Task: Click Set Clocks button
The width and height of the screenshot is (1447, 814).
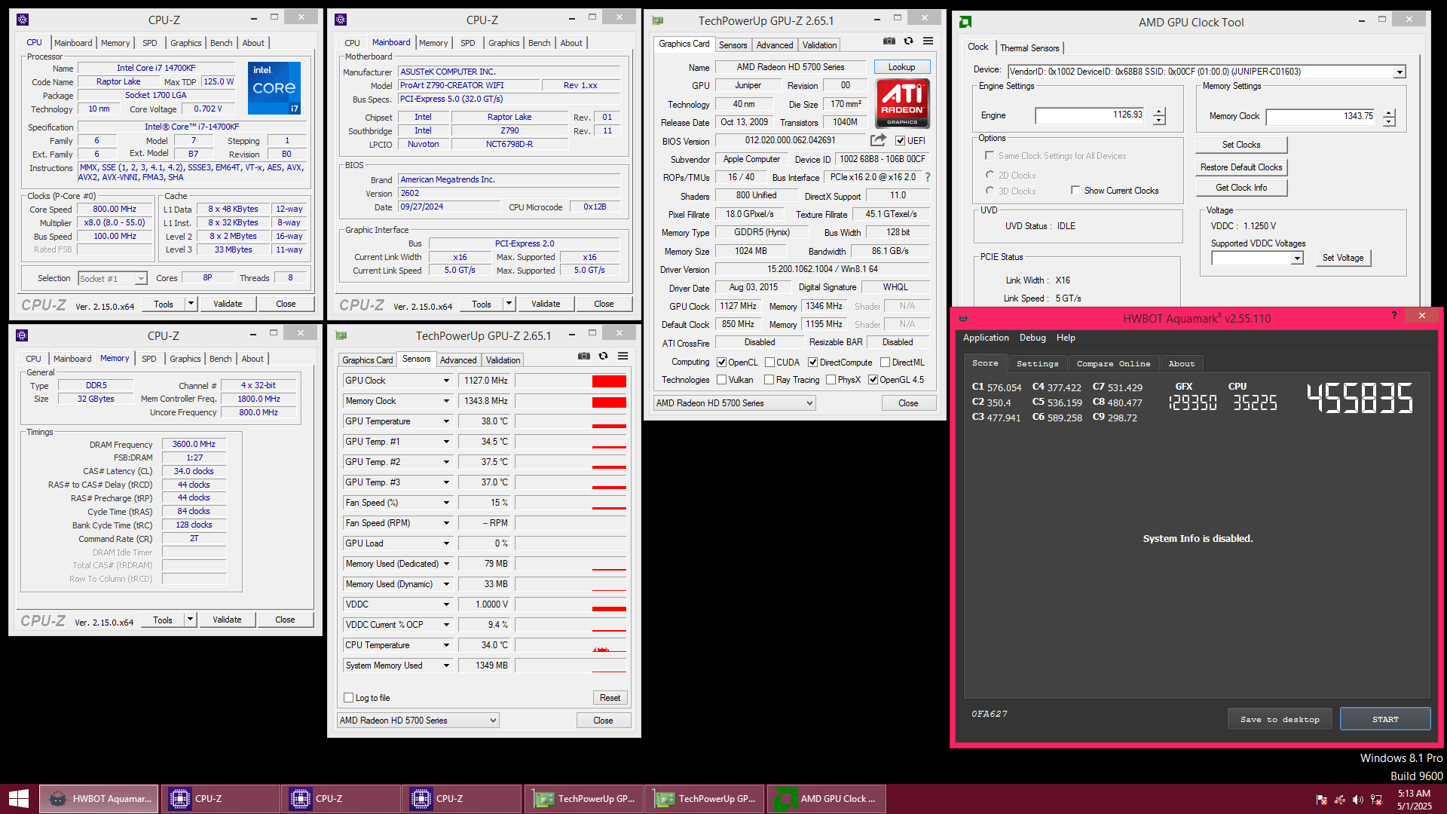Action: click(x=1241, y=145)
